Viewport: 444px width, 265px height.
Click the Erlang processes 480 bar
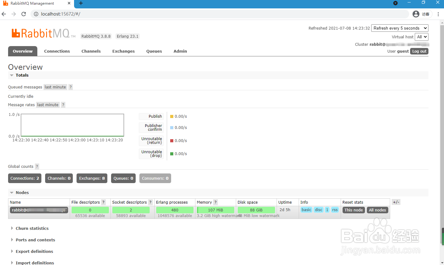175,210
